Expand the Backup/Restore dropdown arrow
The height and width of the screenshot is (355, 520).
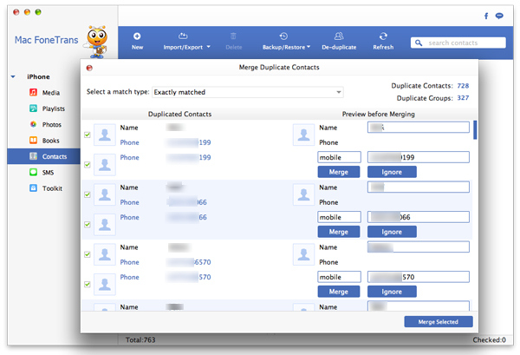point(309,47)
